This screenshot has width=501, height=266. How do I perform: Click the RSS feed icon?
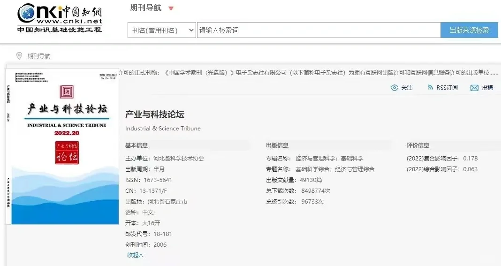point(430,87)
